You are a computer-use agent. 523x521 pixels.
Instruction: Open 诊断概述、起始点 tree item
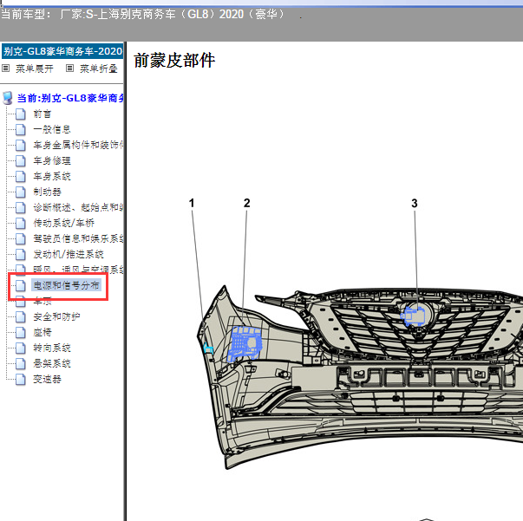78,207
